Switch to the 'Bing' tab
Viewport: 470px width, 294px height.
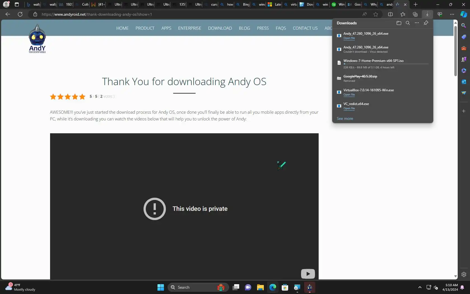(x=242, y=4)
